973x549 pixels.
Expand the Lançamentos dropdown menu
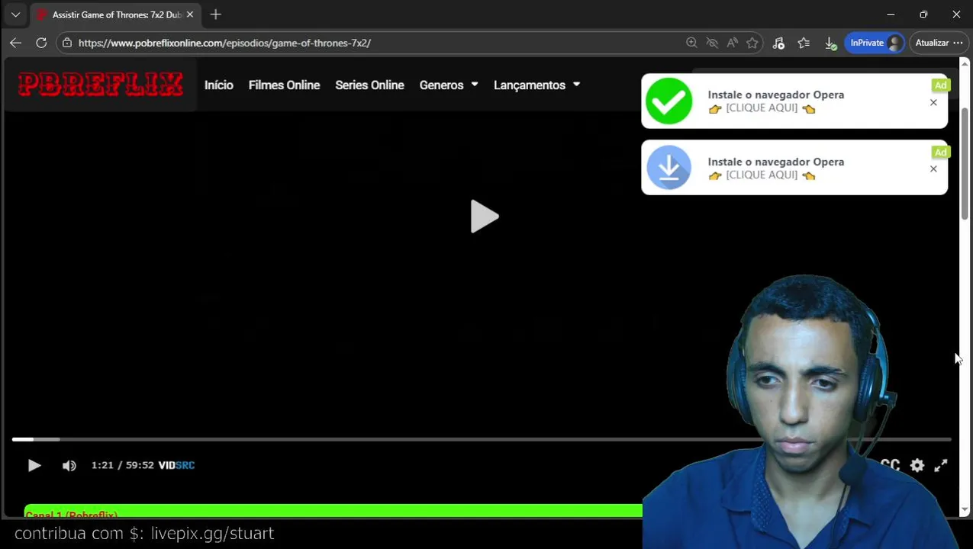pos(537,85)
